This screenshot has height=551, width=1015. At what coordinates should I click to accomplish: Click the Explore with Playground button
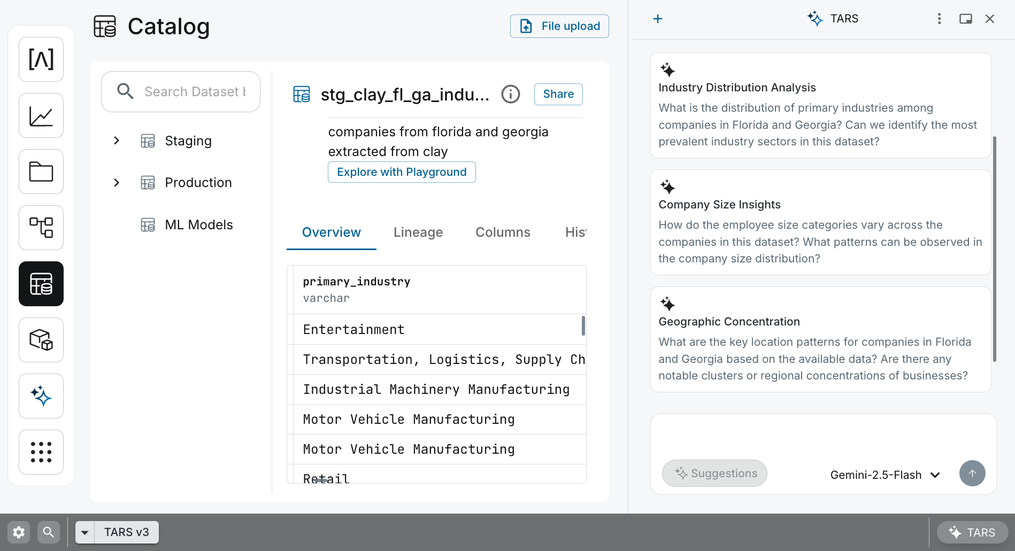[x=402, y=172]
